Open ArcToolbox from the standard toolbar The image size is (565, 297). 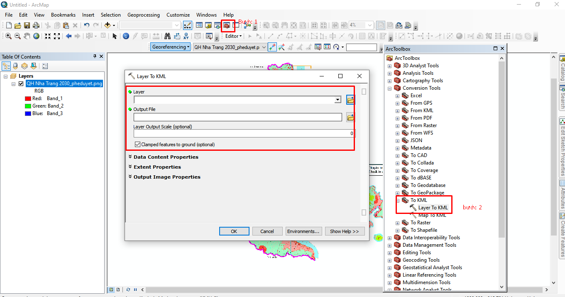pyautogui.click(x=227, y=25)
